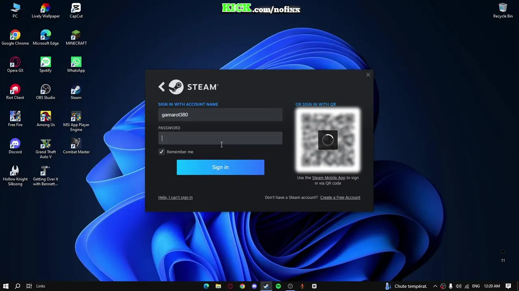
Task: Open OBS Studio from the taskbar
Action: [x=290, y=286]
